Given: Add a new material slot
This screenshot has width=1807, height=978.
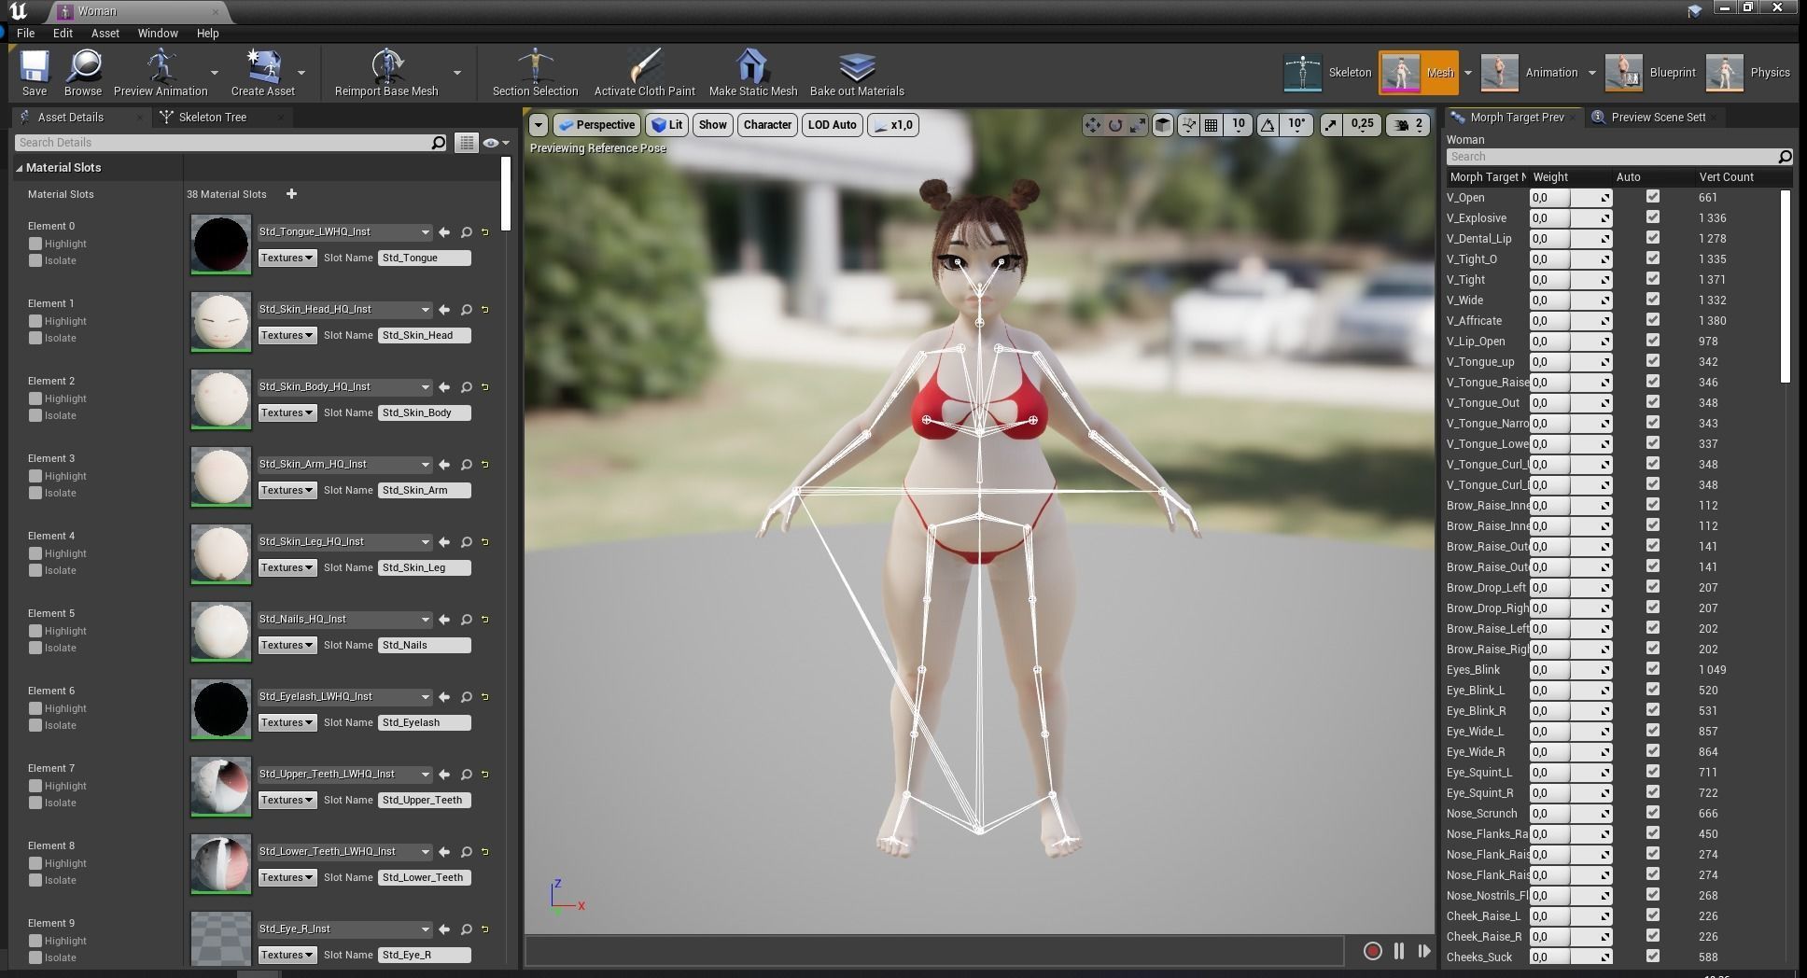Looking at the screenshot, I should pos(291,194).
